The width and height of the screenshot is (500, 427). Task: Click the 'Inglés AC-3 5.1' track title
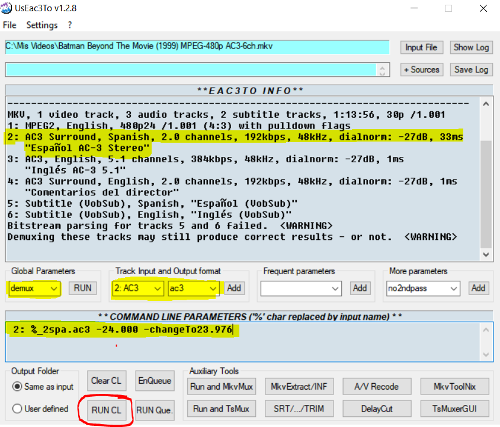point(75,170)
